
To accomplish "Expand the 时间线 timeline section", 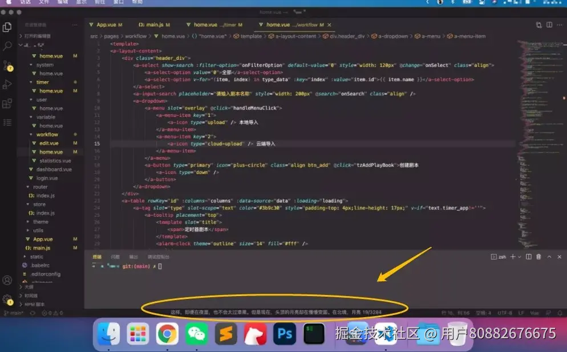I will pyautogui.click(x=28, y=296).
